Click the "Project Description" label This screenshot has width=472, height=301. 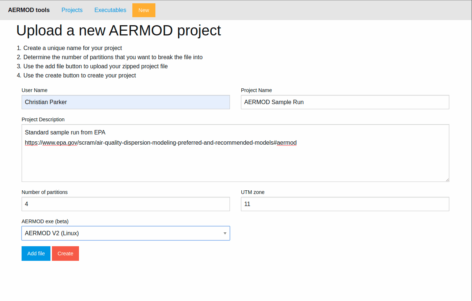(x=43, y=119)
